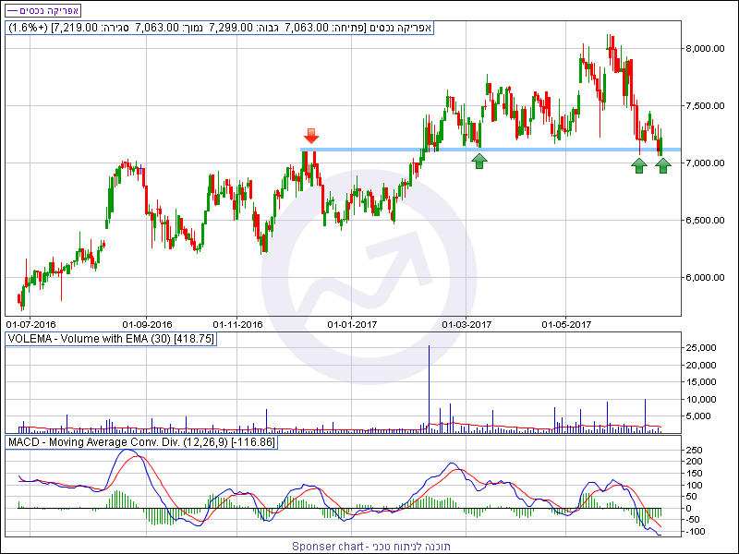The width and height of the screenshot is (739, 554).
Task: Click the tallest volume spike bar
Action: (429, 389)
